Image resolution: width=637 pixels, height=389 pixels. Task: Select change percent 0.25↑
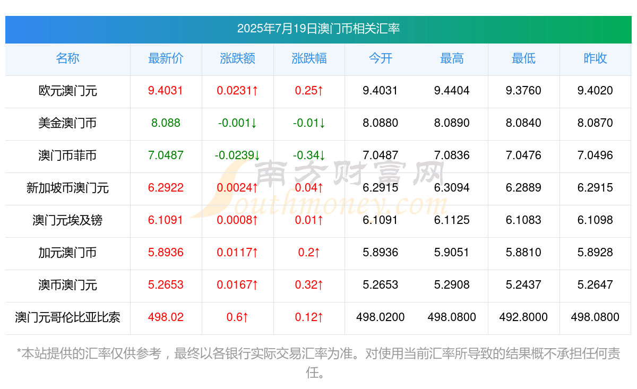coord(309,91)
